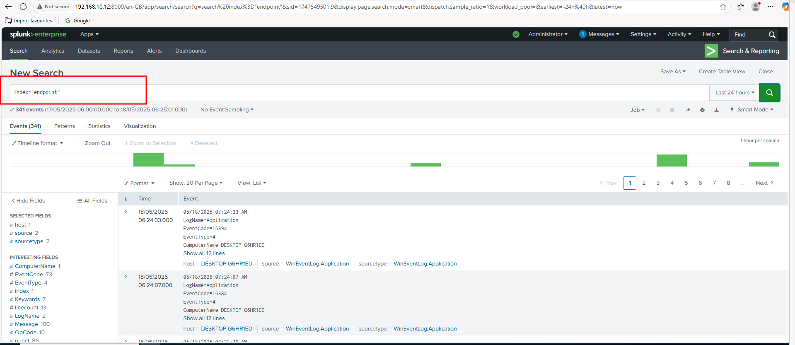Open the Settings dropdown

pyautogui.click(x=643, y=34)
